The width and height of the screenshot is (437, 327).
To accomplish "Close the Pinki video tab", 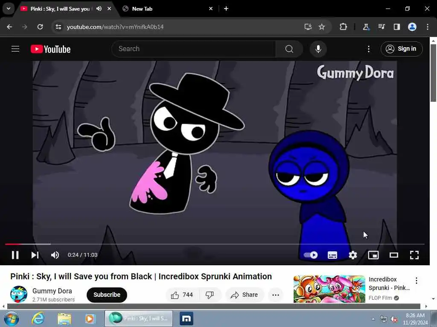I will [109, 9].
